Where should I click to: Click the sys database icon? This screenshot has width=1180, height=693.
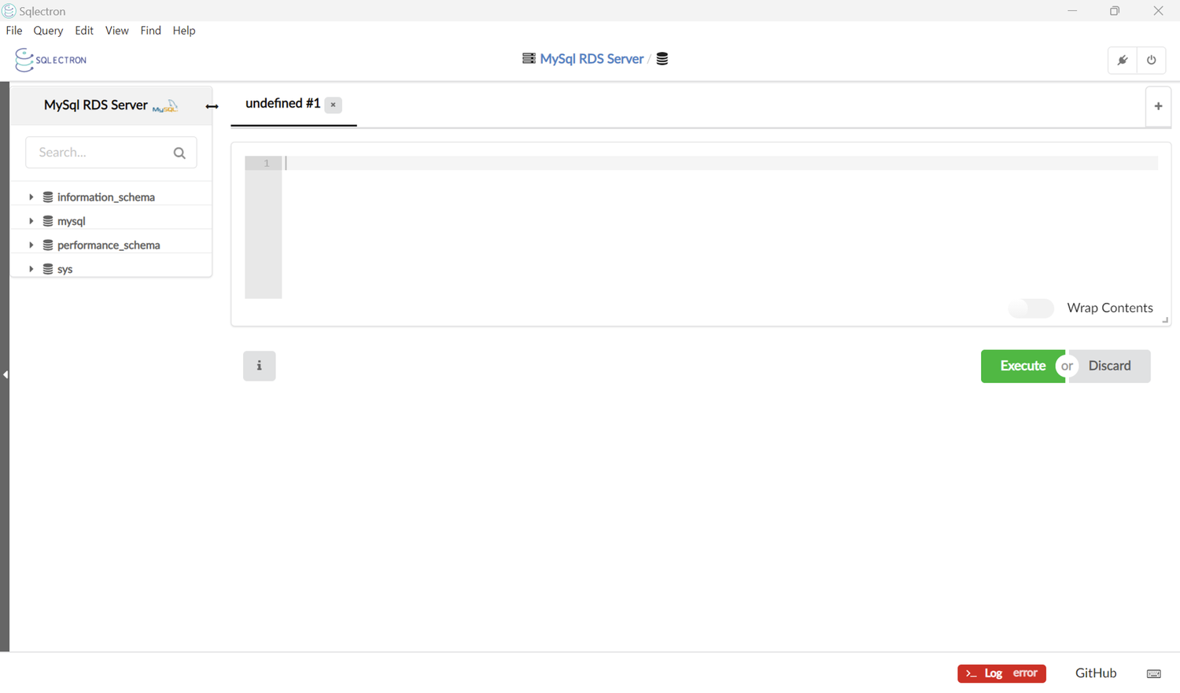click(x=48, y=269)
